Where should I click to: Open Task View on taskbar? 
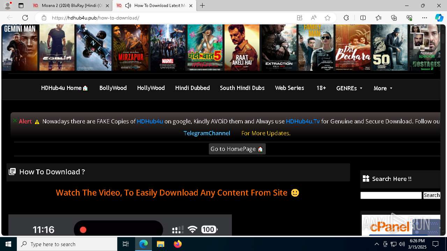pos(126,244)
